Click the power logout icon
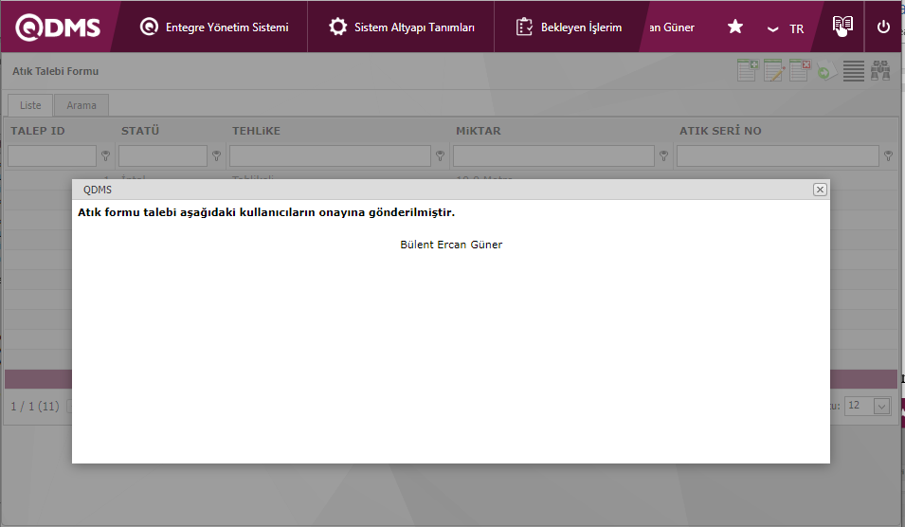Screen dimensions: 905x527 [x=883, y=27]
